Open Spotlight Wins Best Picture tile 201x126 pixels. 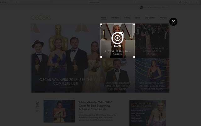[152, 41]
